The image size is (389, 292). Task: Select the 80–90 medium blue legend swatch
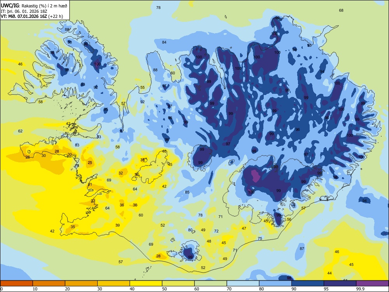click(275, 283)
